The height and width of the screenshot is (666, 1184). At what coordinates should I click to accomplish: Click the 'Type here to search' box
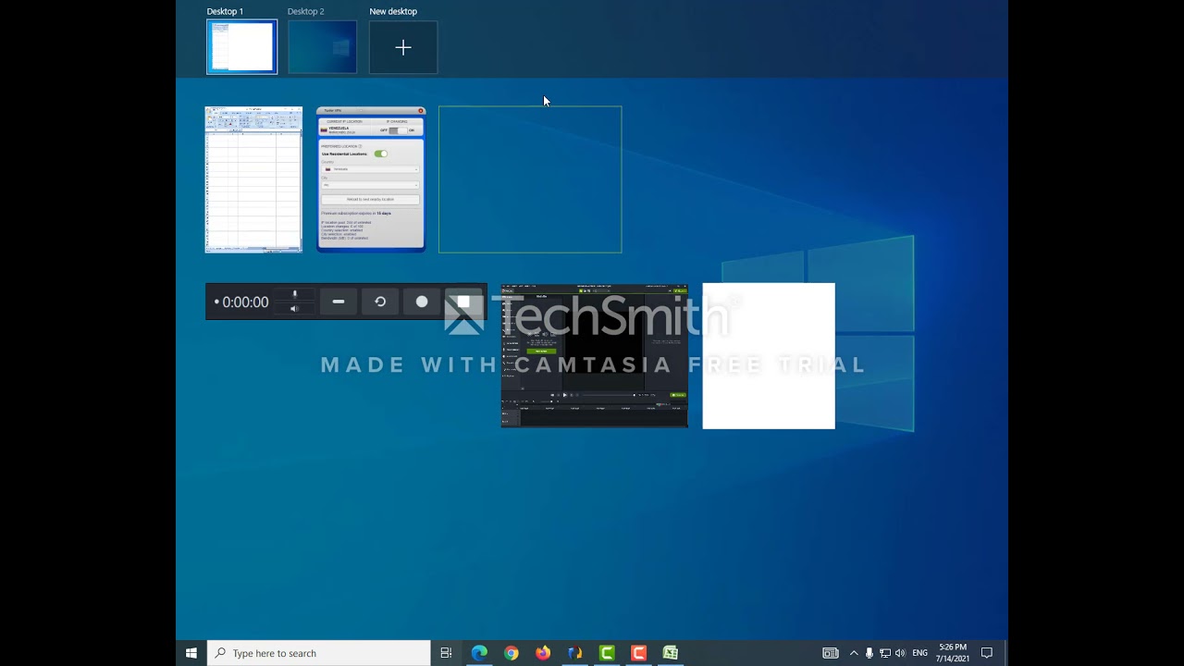click(x=319, y=653)
